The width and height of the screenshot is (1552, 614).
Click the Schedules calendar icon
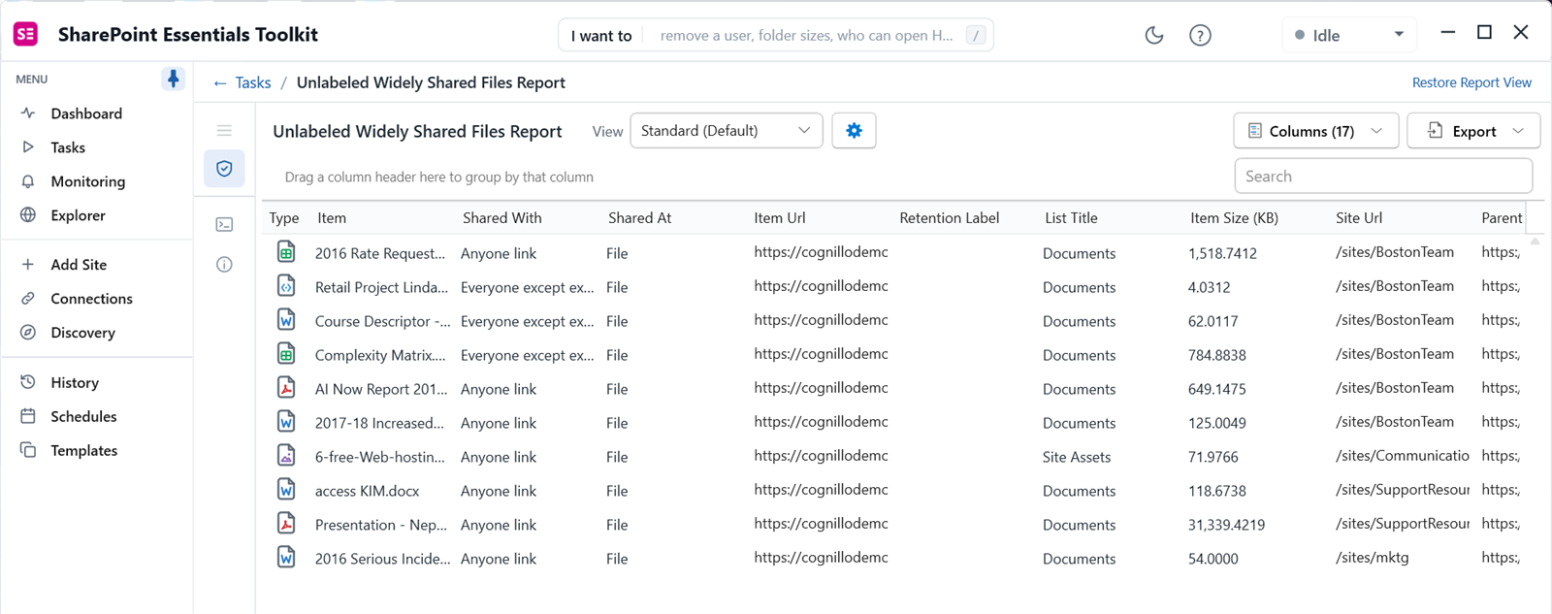(x=28, y=416)
